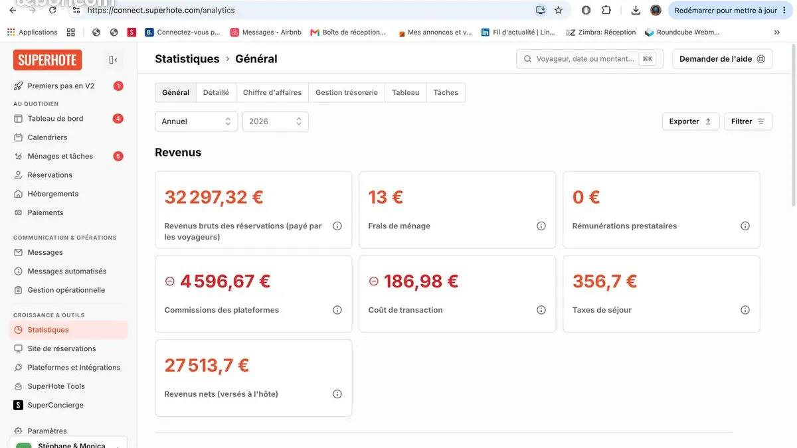This screenshot has height=448, width=797.
Task: Bookmark this page with the star icon
Action: [559, 10]
